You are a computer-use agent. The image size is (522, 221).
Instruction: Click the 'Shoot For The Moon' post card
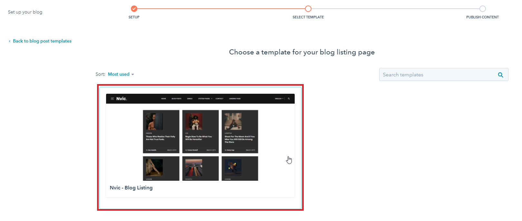[x=240, y=132]
